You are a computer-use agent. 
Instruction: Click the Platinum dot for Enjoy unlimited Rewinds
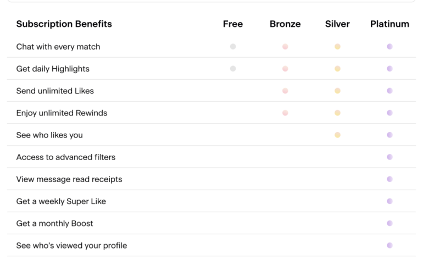click(x=390, y=113)
